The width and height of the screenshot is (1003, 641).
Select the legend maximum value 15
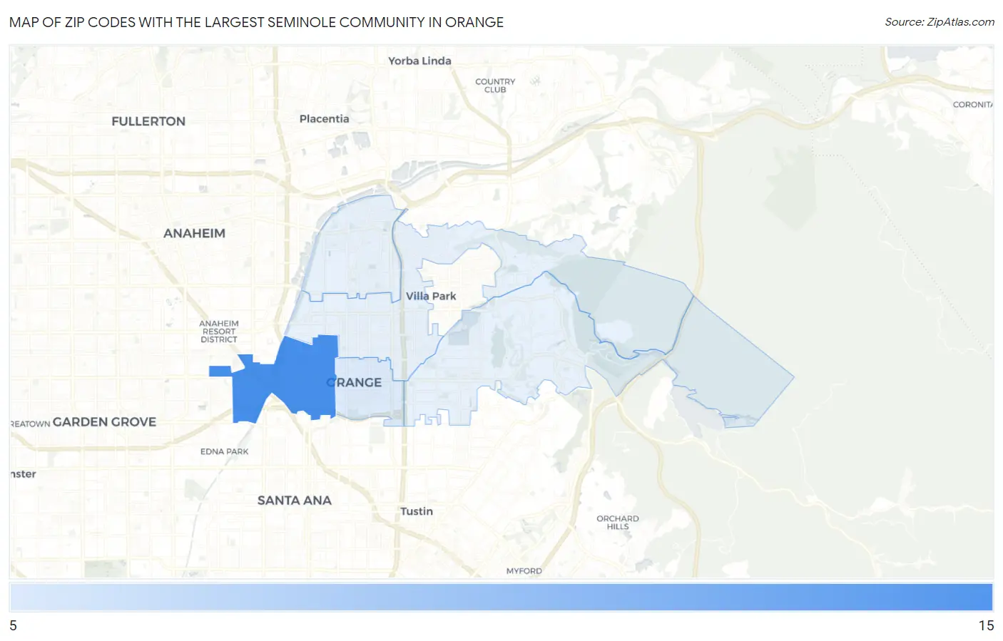click(x=986, y=625)
